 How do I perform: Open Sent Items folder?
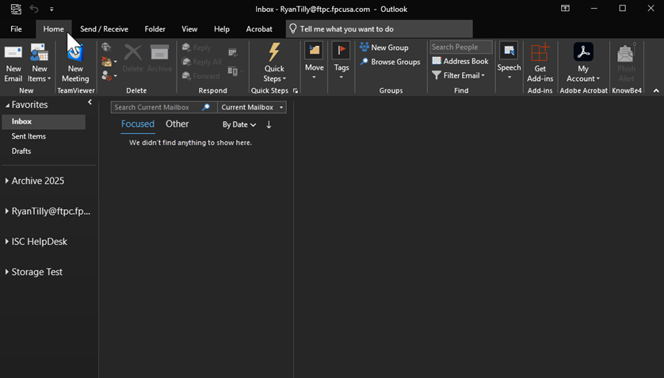29,136
